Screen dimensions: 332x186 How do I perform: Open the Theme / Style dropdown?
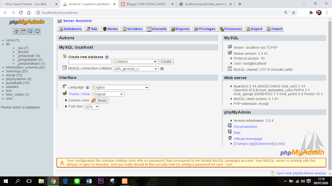click(108, 94)
